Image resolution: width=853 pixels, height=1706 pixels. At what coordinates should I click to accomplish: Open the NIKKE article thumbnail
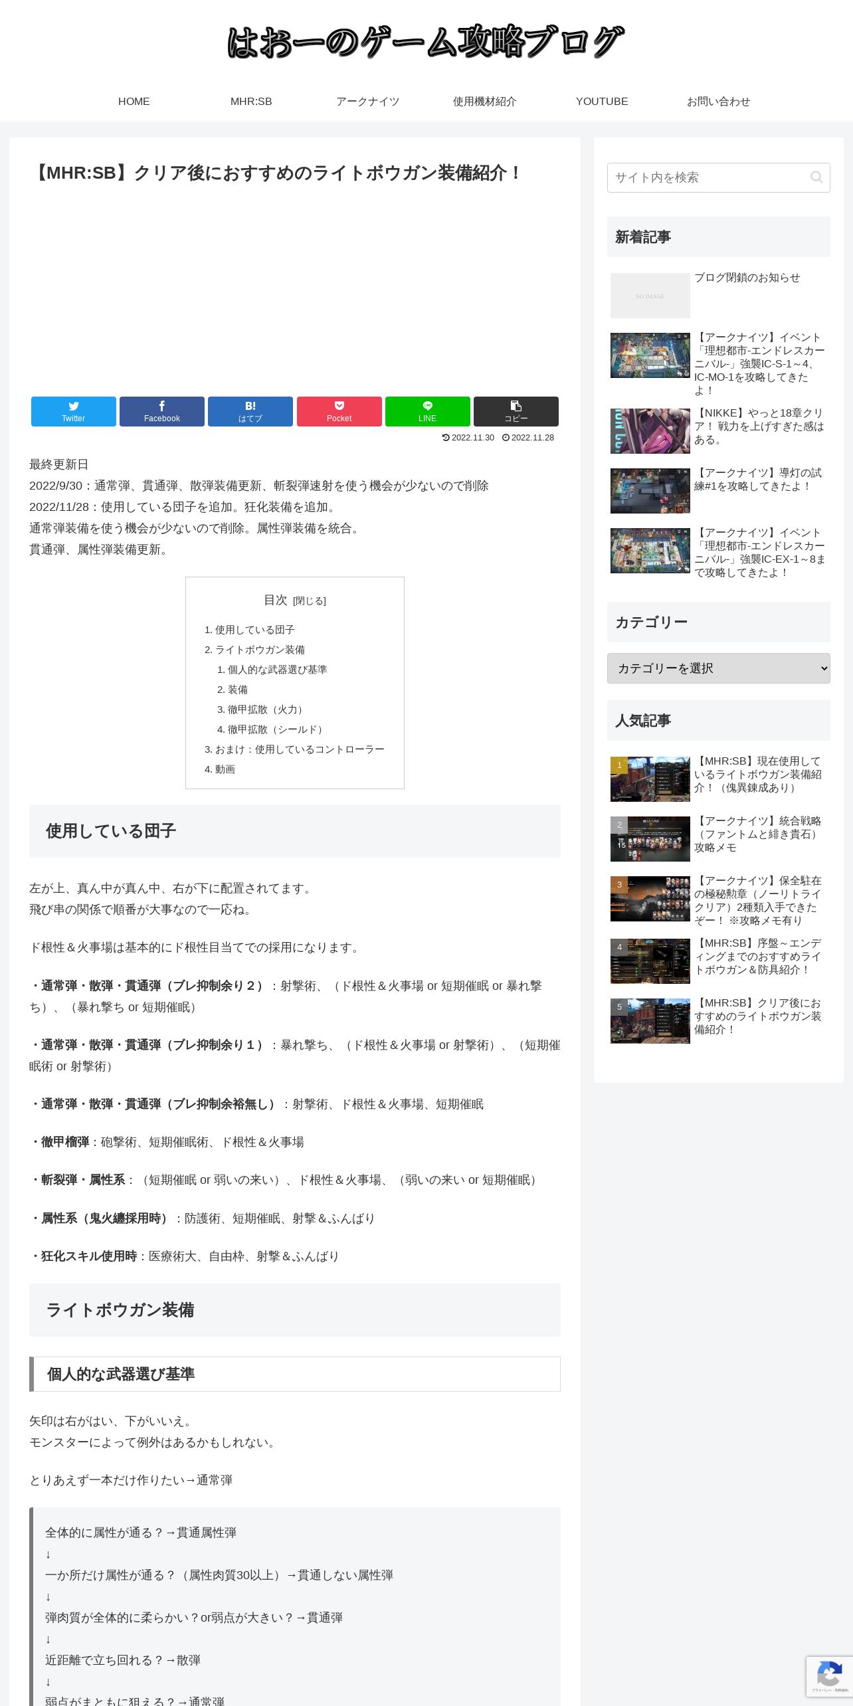(650, 431)
